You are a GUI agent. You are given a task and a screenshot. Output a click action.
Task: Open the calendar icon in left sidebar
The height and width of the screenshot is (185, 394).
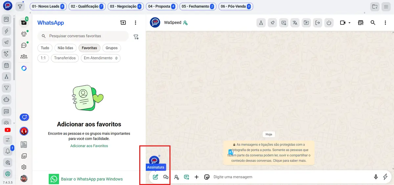(x=6, y=65)
